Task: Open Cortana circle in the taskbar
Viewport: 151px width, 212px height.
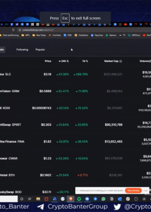Action: (22, 199)
